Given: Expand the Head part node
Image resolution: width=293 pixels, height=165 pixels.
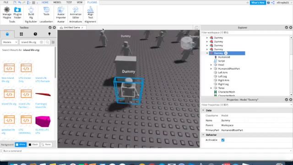Looking at the screenshot, I should click(211, 65).
